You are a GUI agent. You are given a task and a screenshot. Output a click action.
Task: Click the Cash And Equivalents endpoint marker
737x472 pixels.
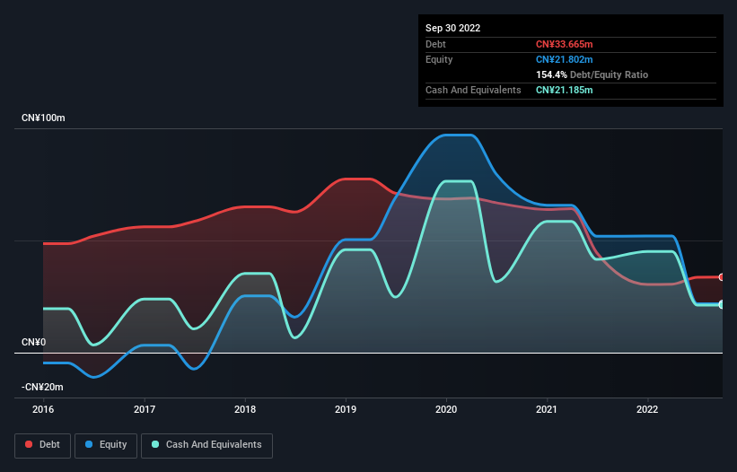722,305
